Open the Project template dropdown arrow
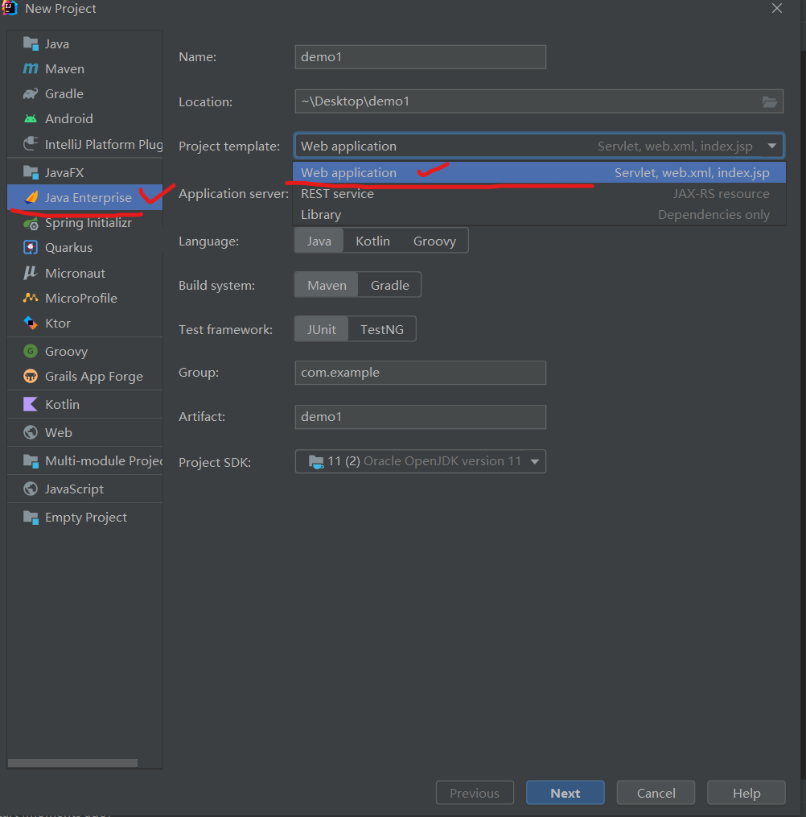Screen dimensions: 806x817 pos(771,146)
